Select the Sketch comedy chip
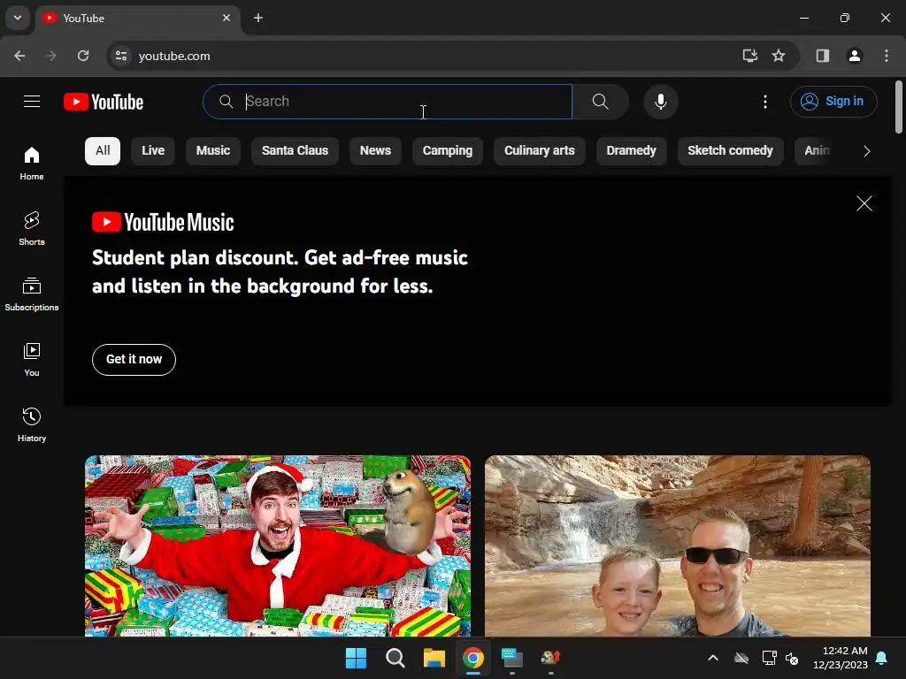This screenshot has height=679, width=906. click(730, 151)
